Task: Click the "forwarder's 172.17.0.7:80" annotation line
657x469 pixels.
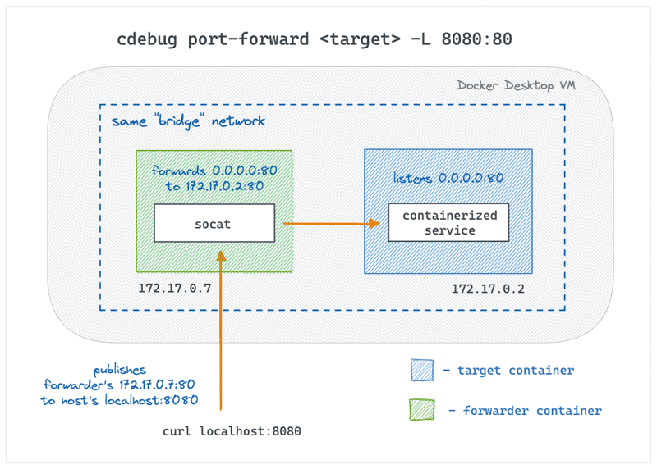Action: pyautogui.click(x=119, y=385)
